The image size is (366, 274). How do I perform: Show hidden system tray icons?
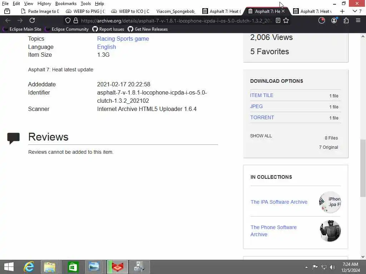click(306, 267)
